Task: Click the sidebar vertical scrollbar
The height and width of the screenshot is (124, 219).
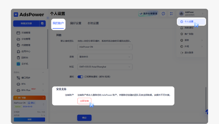Action: (x=48, y=49)
